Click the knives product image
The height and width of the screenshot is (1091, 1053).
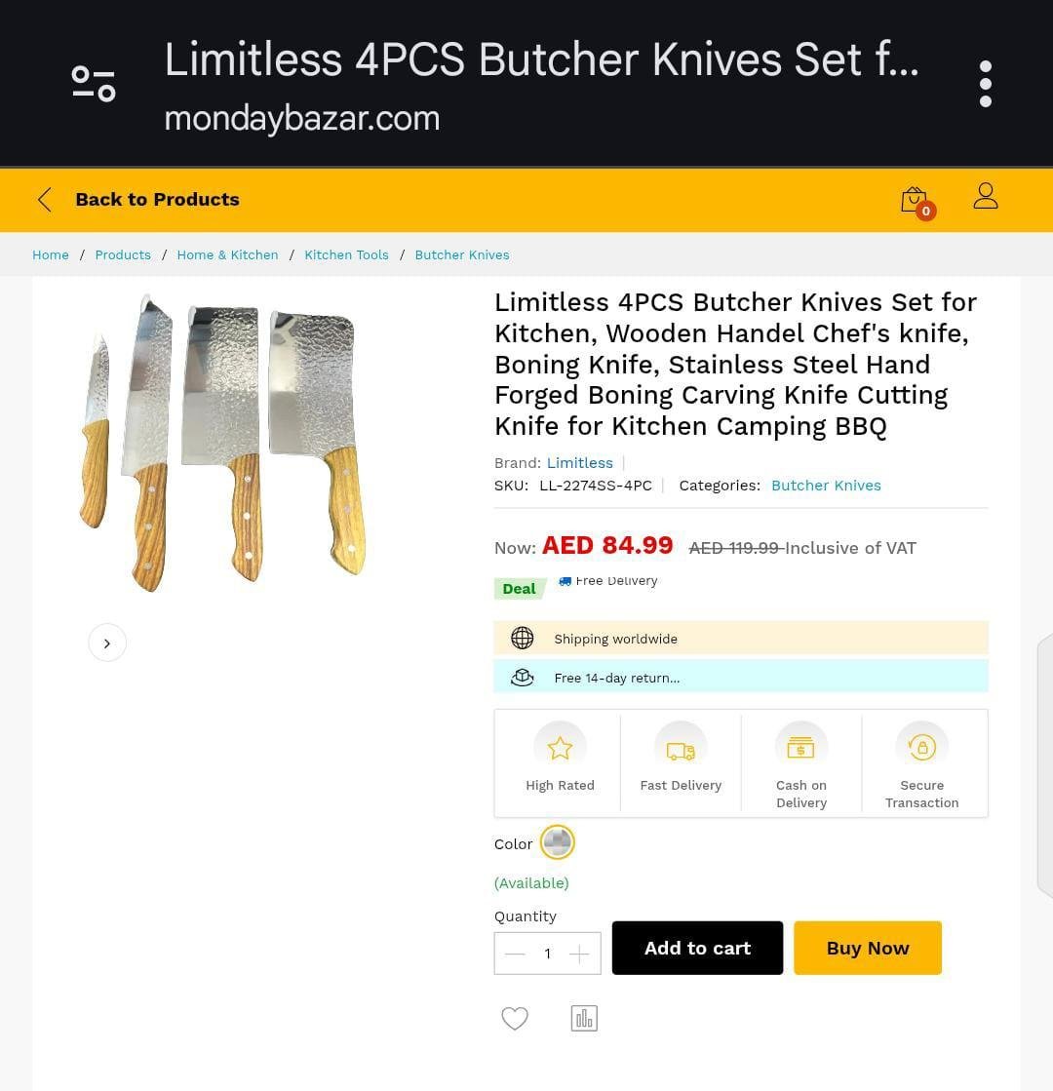(x=222, y=444)
